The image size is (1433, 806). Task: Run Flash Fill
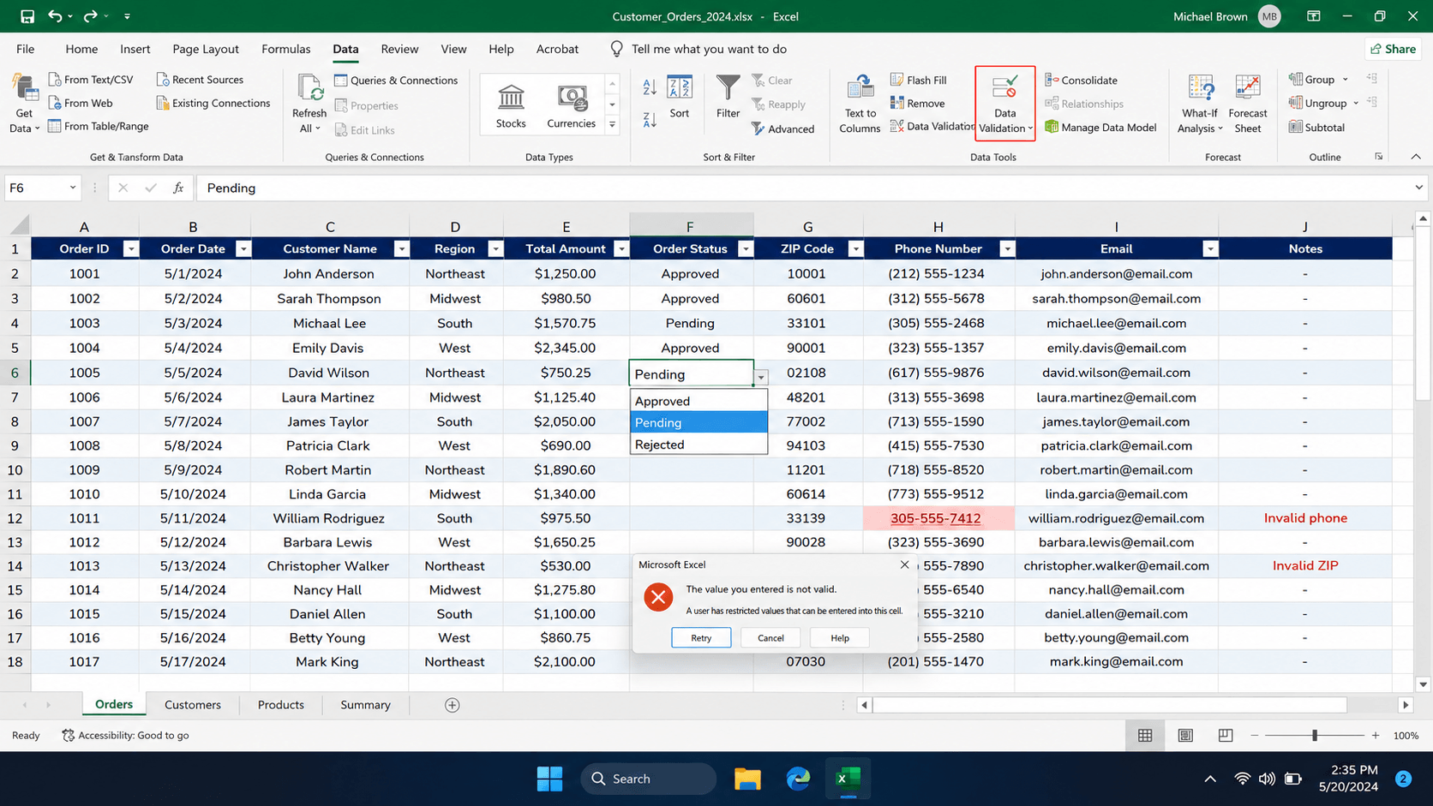919,80
